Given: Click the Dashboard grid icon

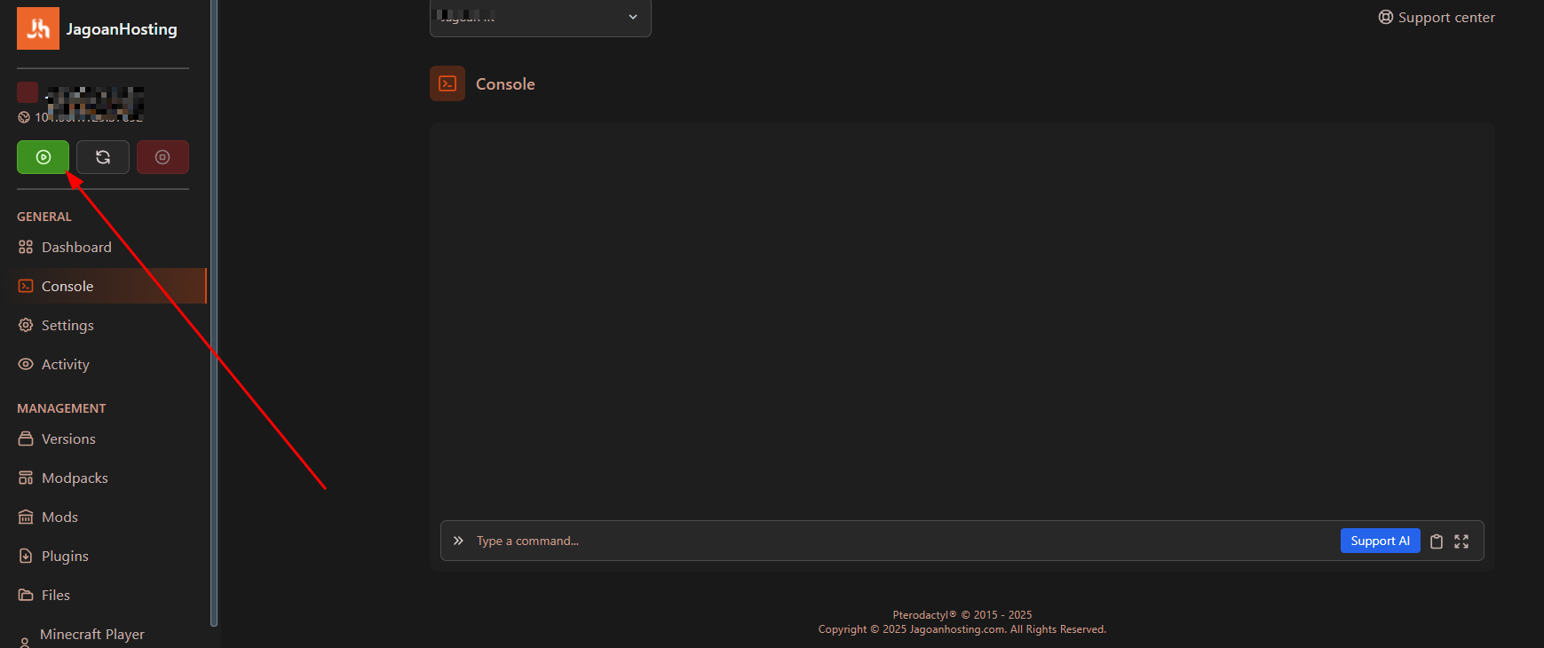Looking at the screenshot, I should coord(26,247).
